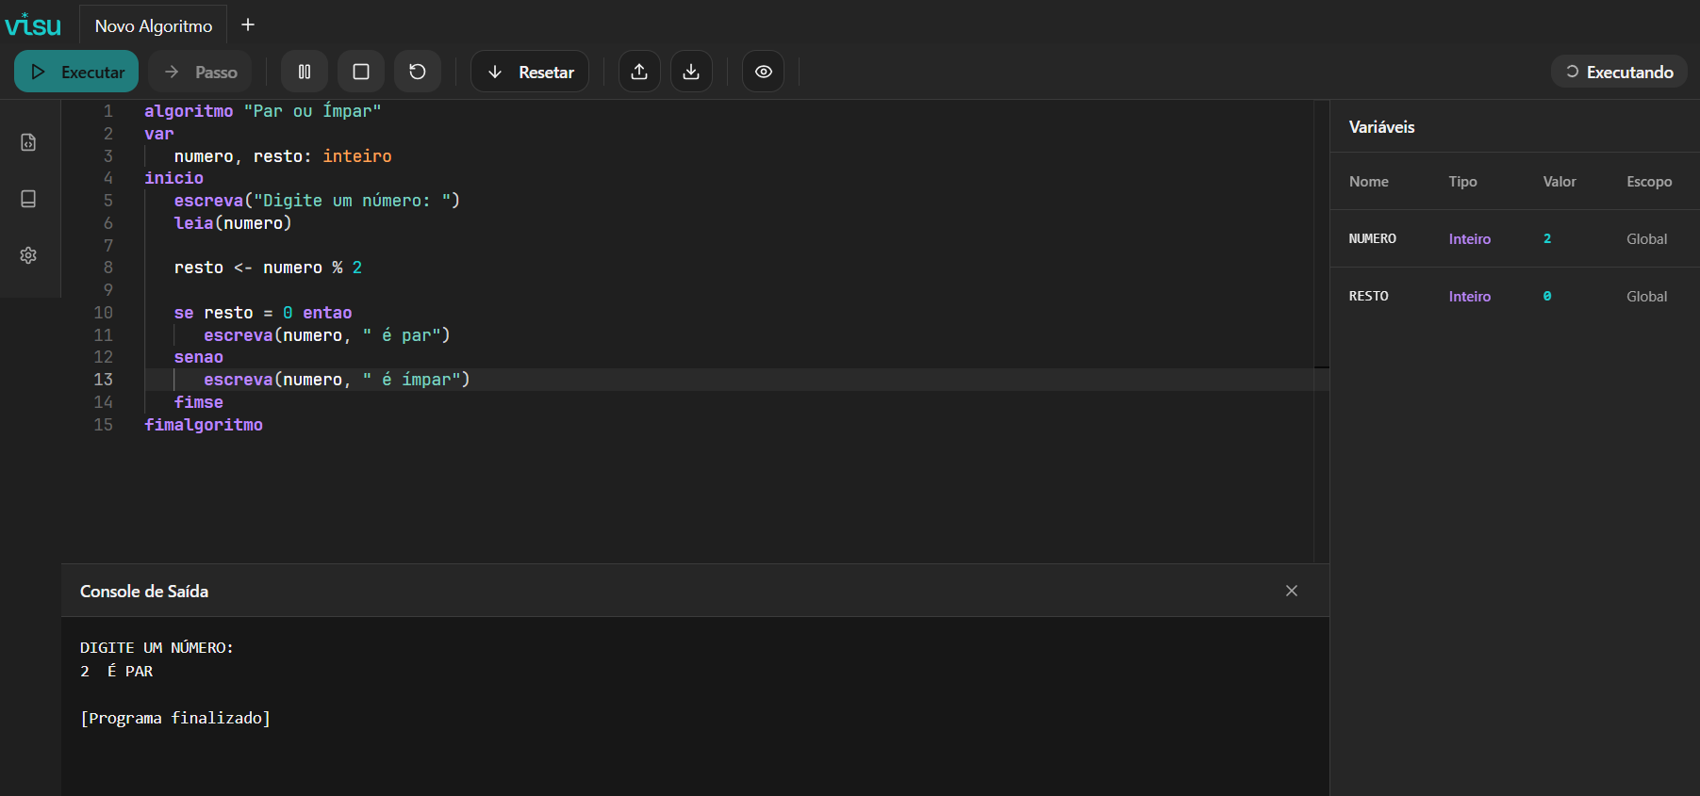Click the Passo step button

(x=200, y=72)
